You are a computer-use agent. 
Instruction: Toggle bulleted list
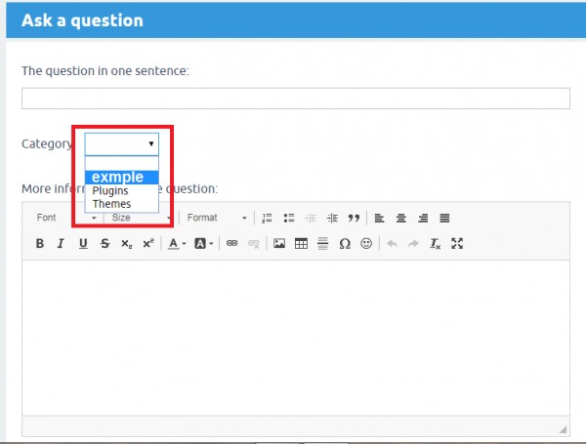288,218
